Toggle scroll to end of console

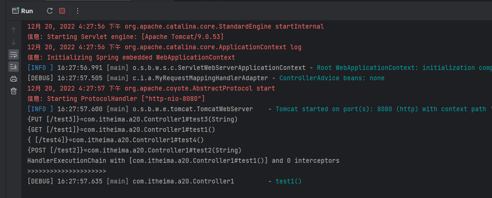(x=14, y=67)
